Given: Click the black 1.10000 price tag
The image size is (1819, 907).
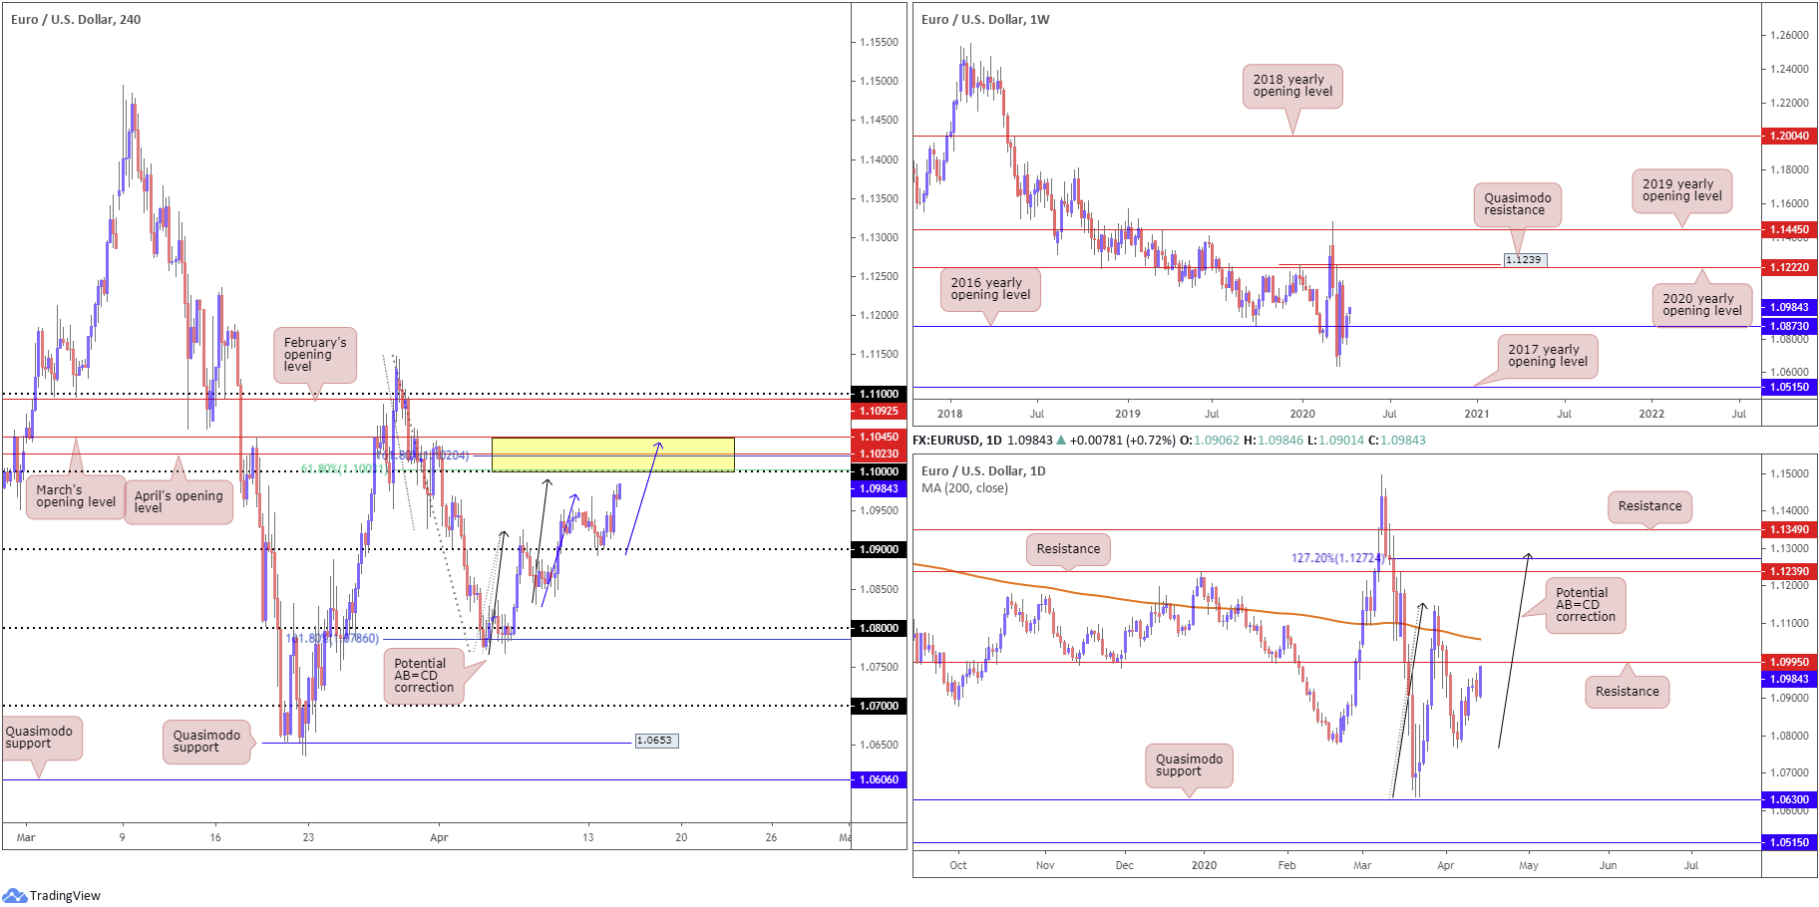Looking at the screenshot, I should [879, 471].
